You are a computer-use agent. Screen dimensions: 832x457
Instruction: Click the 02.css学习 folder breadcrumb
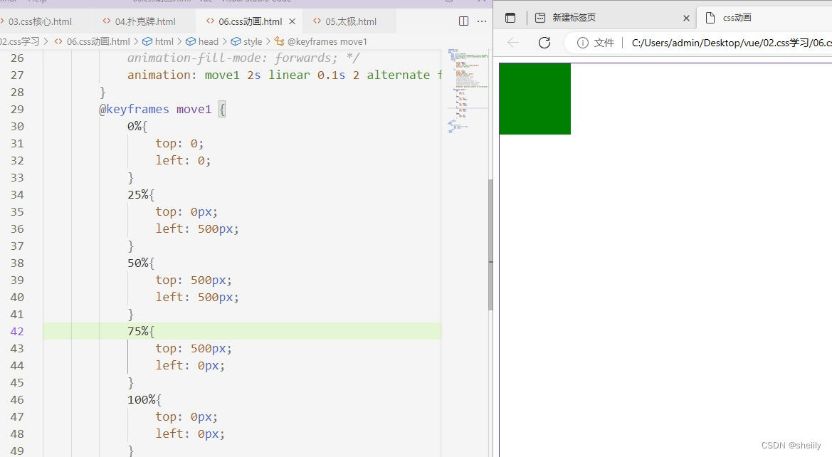(20, 41)
